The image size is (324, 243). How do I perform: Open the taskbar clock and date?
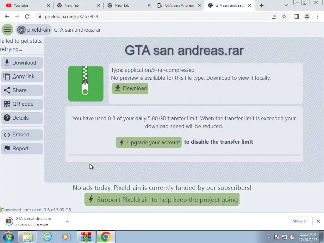(x=308, y=237)
